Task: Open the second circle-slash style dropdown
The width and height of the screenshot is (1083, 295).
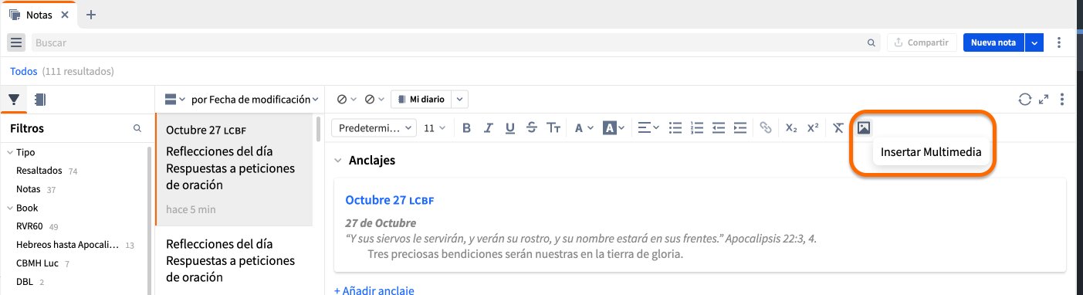Action: 374,99
